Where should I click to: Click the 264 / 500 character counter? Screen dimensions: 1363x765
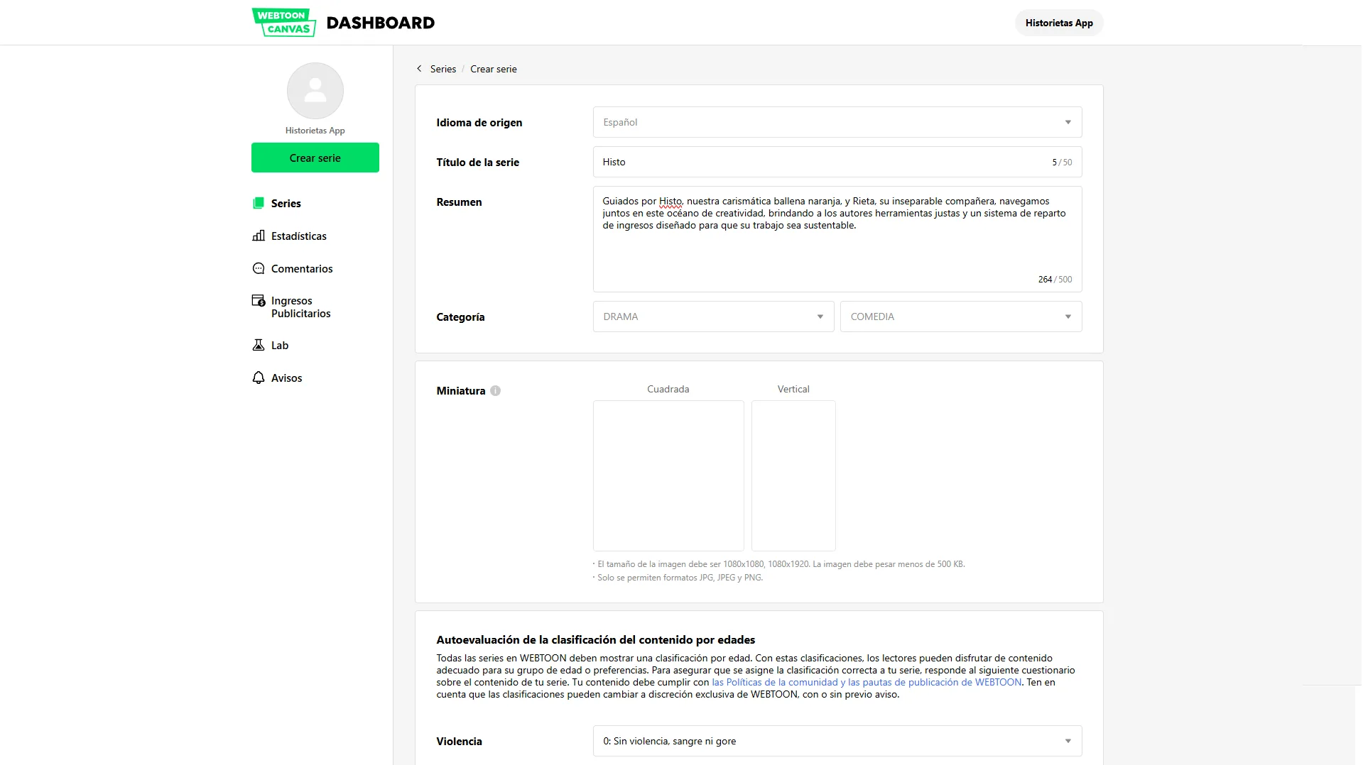pos(1055,280)
